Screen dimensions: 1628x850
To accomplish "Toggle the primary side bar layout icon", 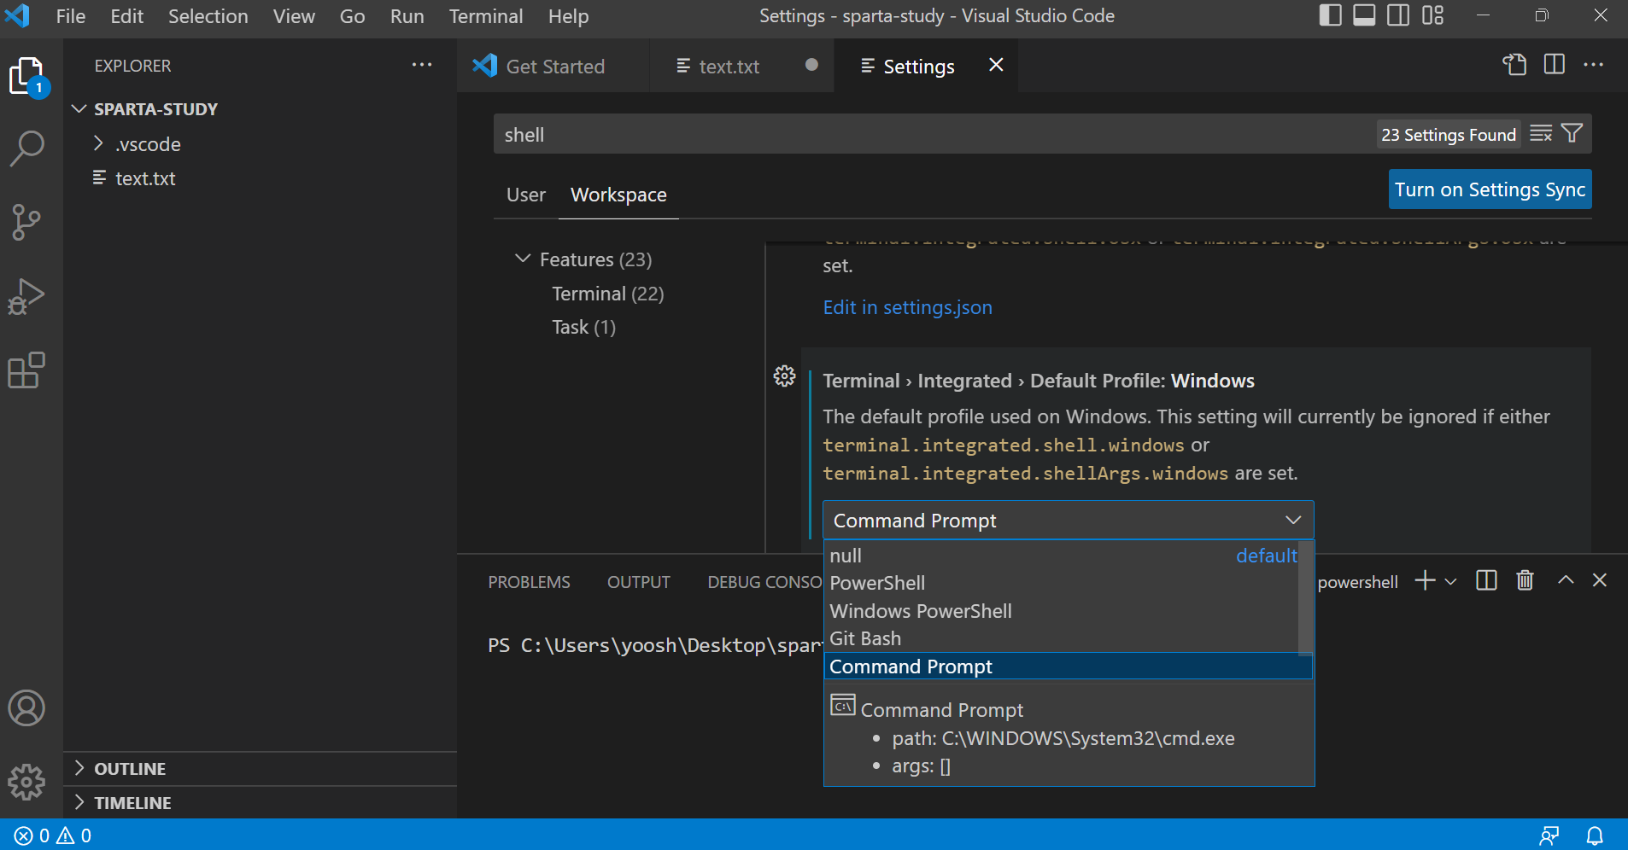I will [1331, 16].
